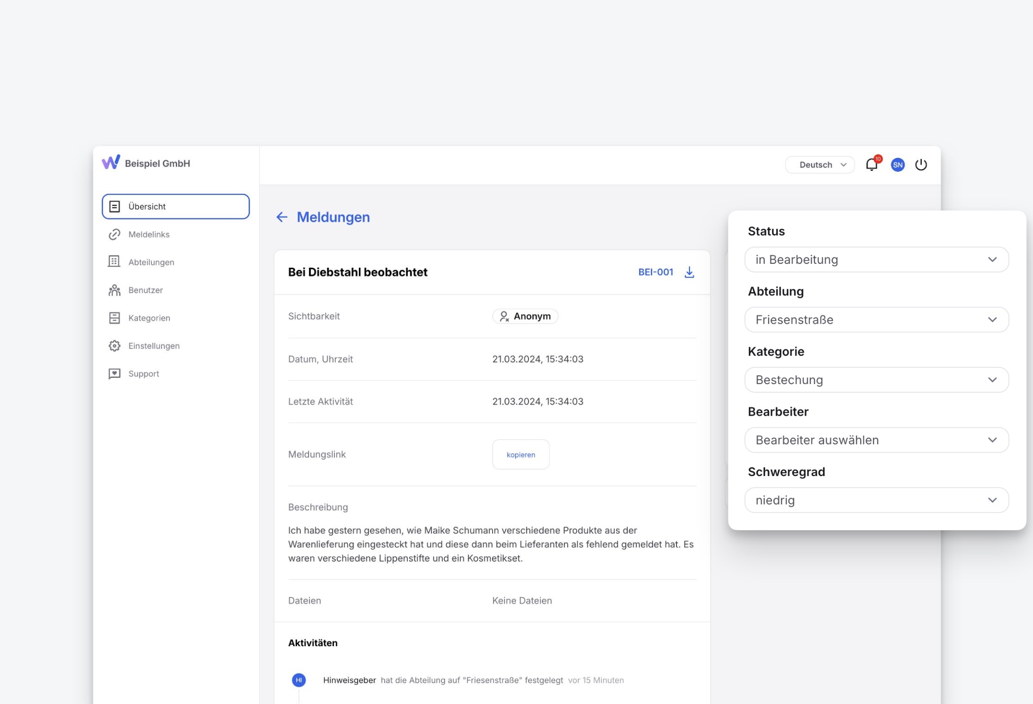Viewport: 1033px width, 704px height.
Task: Click the BEI-001 report ID link
Action: tap(655, 272)
